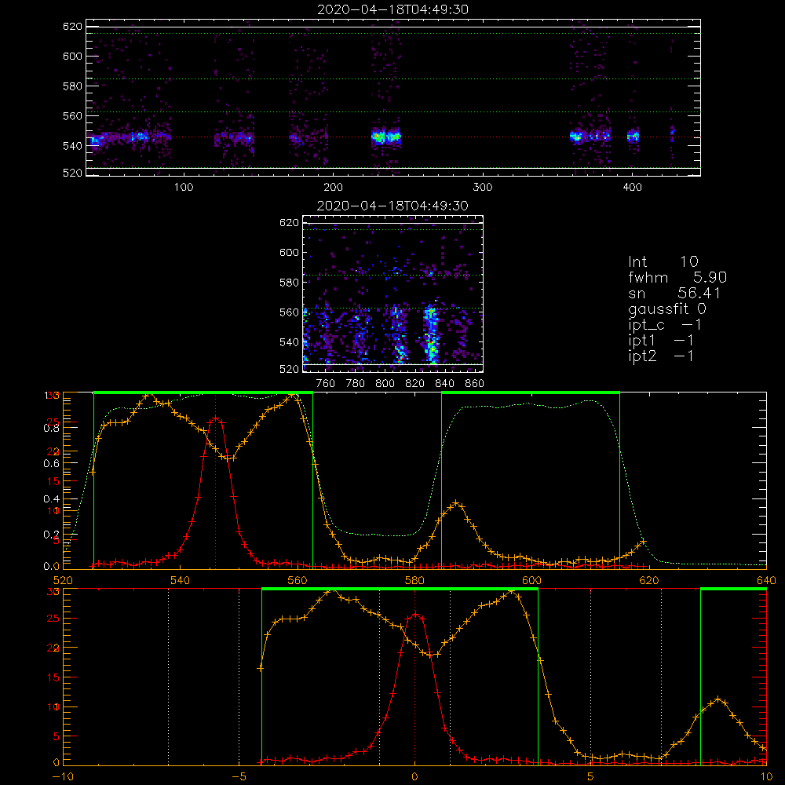Click x-axis tick label 300 under top image
Viewport: 785px width, 785px height.
(x=483, y=188)
